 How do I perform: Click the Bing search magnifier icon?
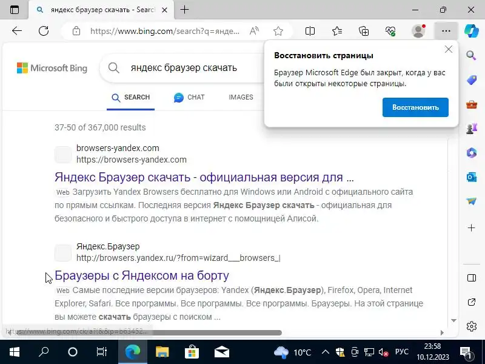(x=113, y=68)
